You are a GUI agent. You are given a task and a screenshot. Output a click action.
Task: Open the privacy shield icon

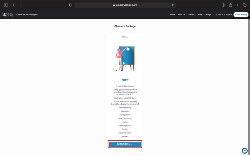tap(70, 5)
